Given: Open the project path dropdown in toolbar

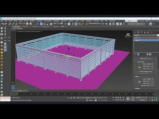Looking at the screenshot, I should [136, 24].
